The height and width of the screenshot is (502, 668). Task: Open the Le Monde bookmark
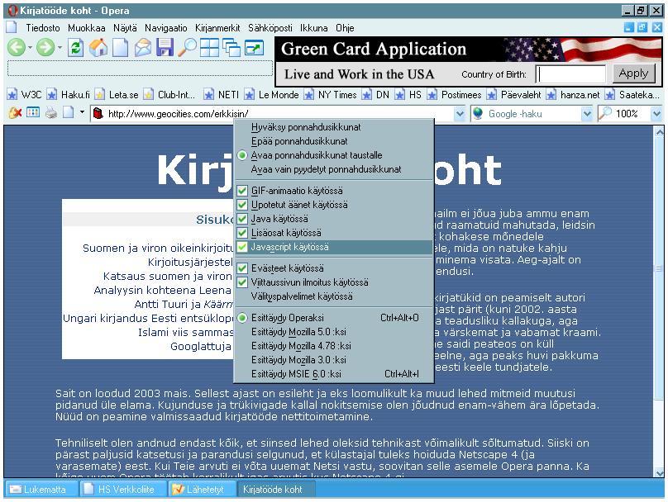[271, 94]
